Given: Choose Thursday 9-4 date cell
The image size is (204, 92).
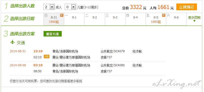Looking at the screenshot, I should click(135, 19).
